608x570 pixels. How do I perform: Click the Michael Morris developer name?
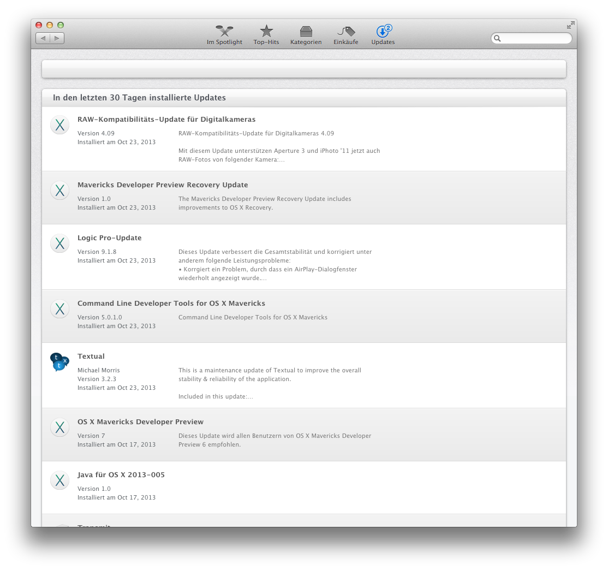98,370
